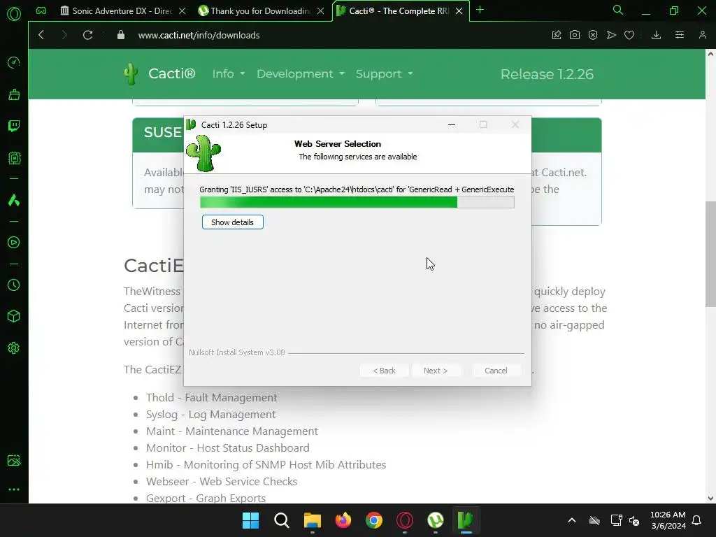Screen dimensions: 716x537
Task: Open the Release 1.2.26 link
Action: pyautogui.click(x=547, y=74)
